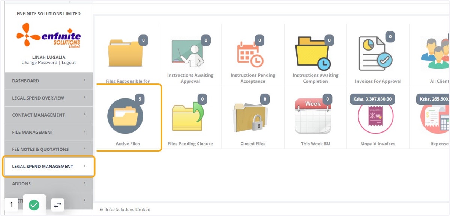
Task: Select the DASHBOARD sidebar item
Action: pyautogui.click(x=49, y=81)
